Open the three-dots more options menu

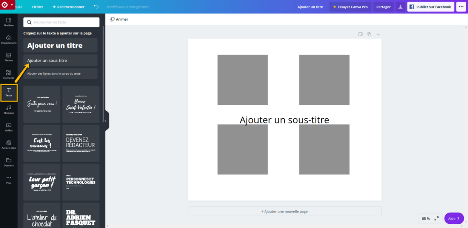click(461, 7)
